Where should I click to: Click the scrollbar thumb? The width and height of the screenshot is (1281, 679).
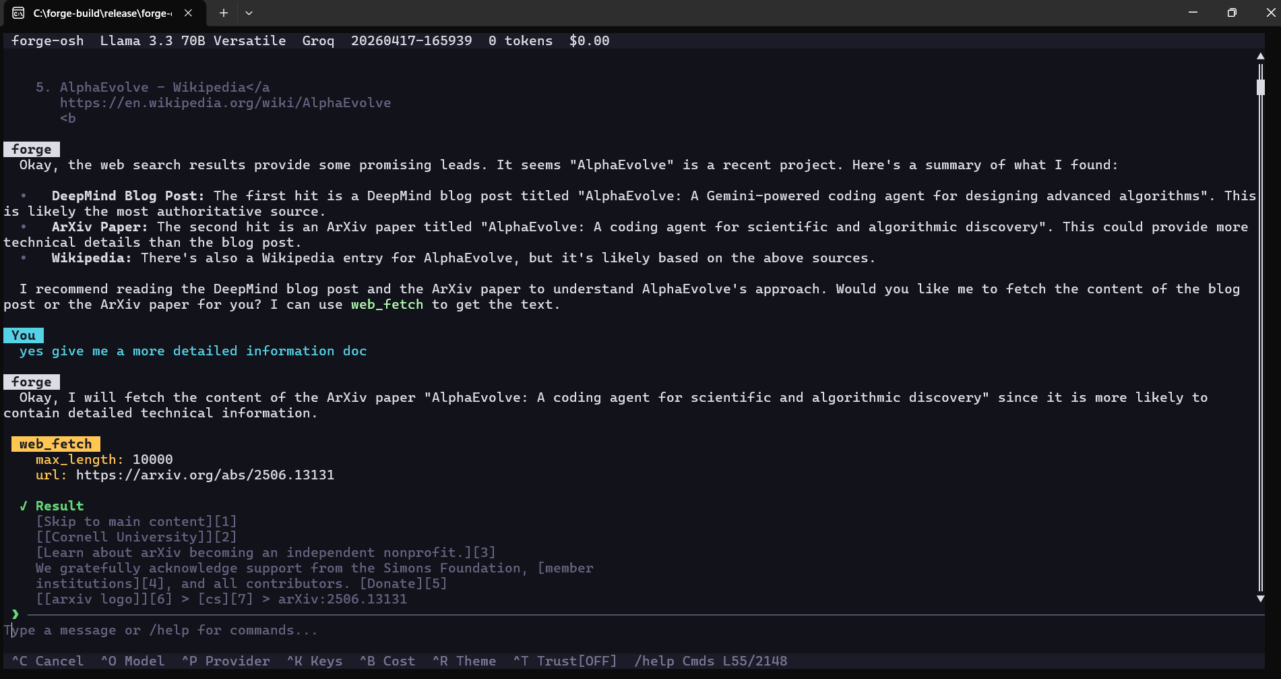[1260, 87]
